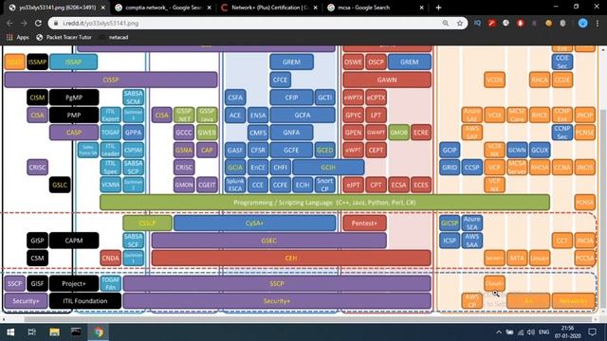Screen dimensions: 607x341
Task: Open File Explorer from the taskbar
Action: (x=54, y=332)
